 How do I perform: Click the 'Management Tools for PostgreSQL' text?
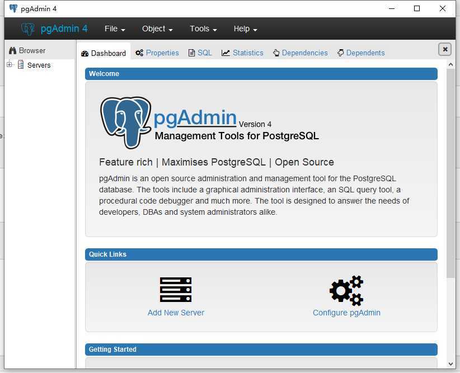pos(237,136)
